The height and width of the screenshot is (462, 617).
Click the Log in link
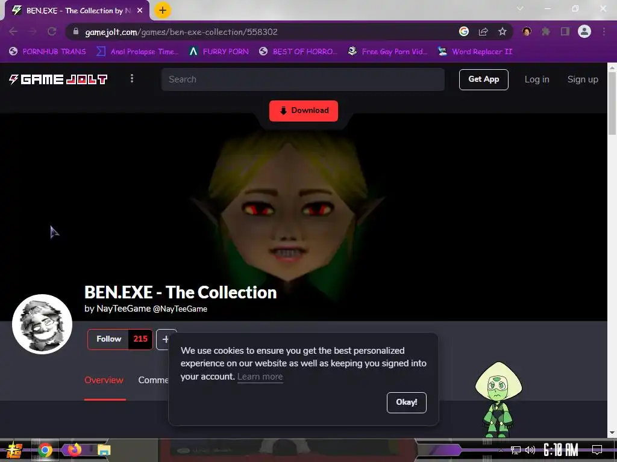(x=537, y=79)
